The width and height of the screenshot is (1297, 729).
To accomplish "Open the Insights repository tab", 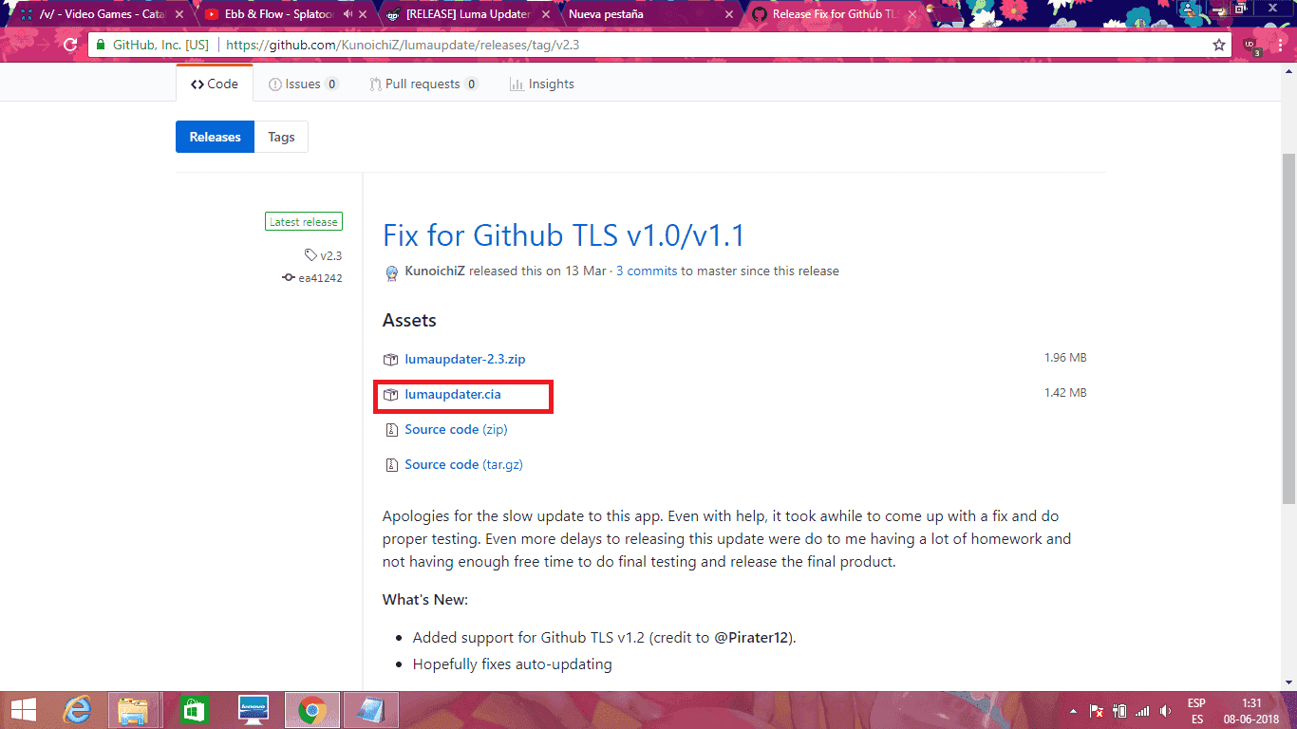I will 542,84.
